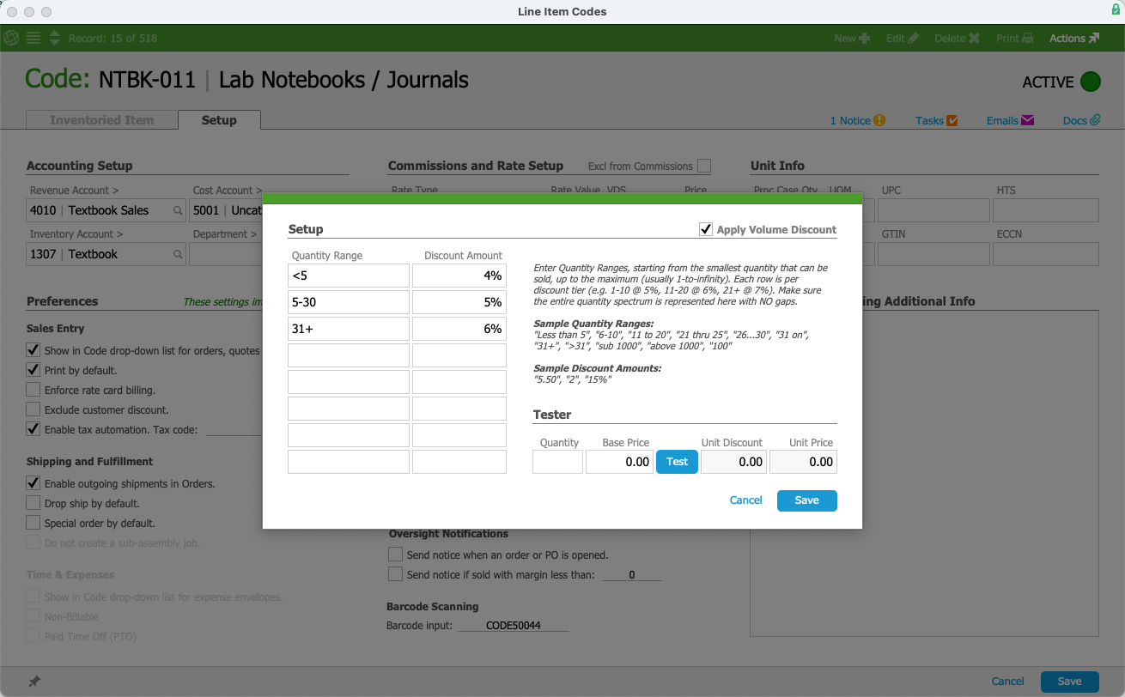Open Emails with the envelope icon
The width and height of the screenshot is (1125, 697).
[1010, 121]
